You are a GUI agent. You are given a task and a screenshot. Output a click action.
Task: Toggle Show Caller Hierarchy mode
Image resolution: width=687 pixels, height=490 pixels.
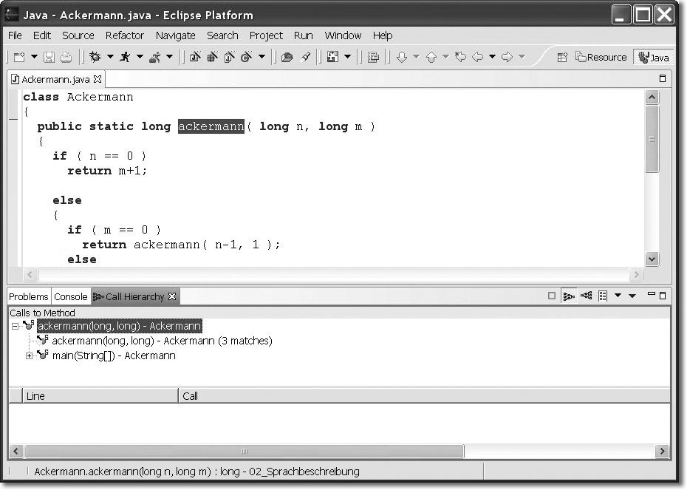(x=569, y=296)
